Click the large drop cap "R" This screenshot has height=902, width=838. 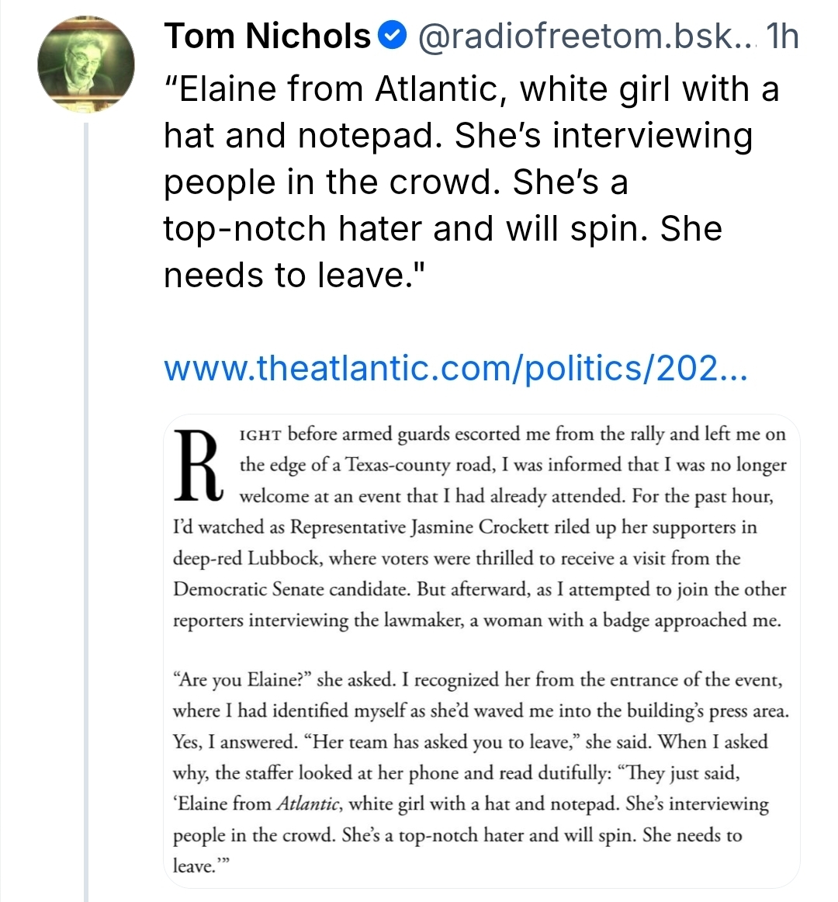(x=196, y=463)
